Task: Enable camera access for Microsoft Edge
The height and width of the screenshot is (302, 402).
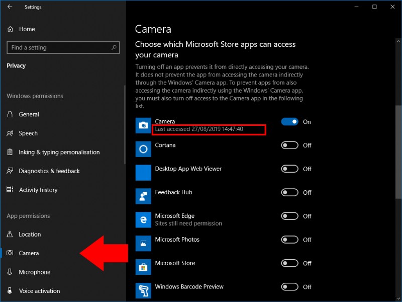Action: (289, 216)
